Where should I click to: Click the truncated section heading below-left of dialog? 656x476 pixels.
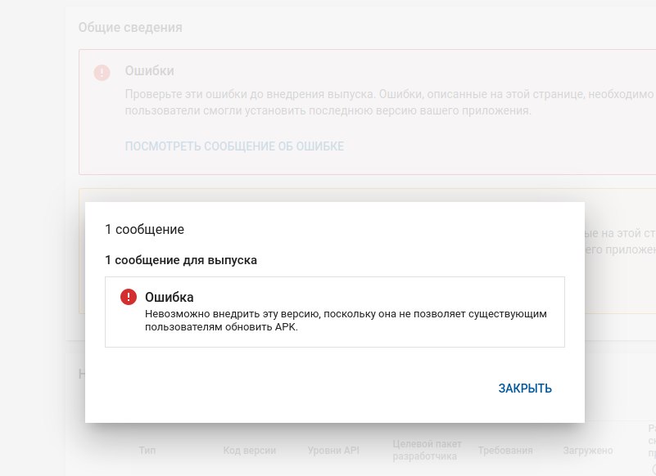(81, 374)
